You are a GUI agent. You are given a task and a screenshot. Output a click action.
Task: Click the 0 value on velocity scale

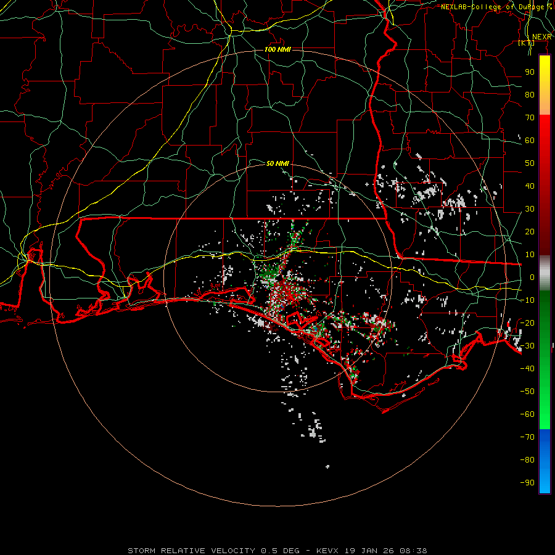click(x=532, y=277)
